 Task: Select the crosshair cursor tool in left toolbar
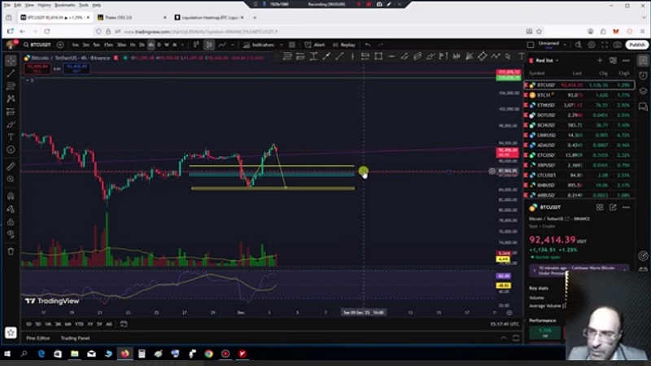11,60
